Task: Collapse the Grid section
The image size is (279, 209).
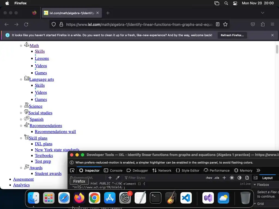Action: pyautogui.click(x=255, y=204)
